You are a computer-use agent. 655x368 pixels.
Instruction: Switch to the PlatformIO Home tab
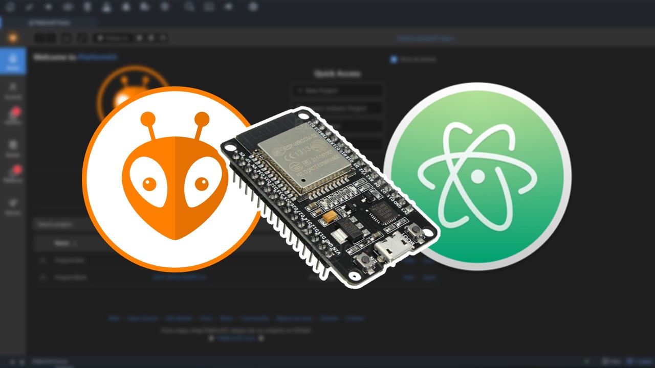[x=49, y=22]
